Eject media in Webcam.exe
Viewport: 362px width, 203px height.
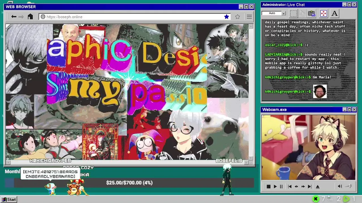click(x=318, y=186)
